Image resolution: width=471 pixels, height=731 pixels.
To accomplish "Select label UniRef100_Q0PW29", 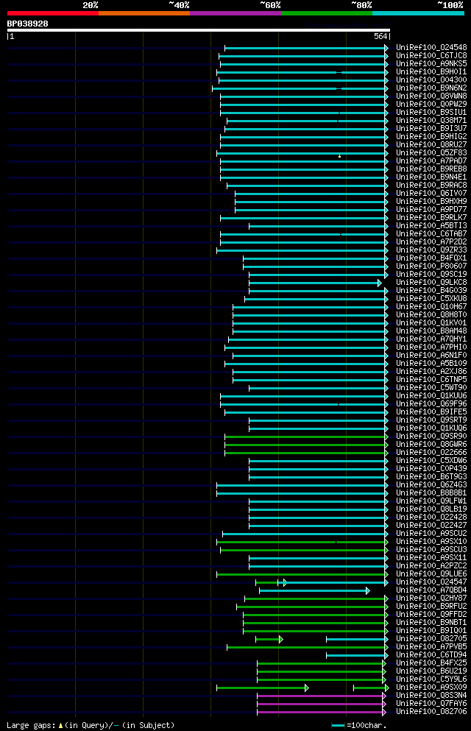I will coord(431,104).
